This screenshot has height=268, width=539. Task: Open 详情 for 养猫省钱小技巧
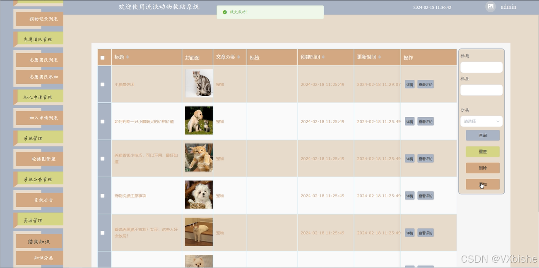pyautogui.click(x=409, y=159)
